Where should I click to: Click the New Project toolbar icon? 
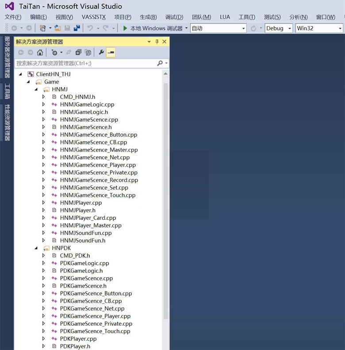[x=42, y=28]
